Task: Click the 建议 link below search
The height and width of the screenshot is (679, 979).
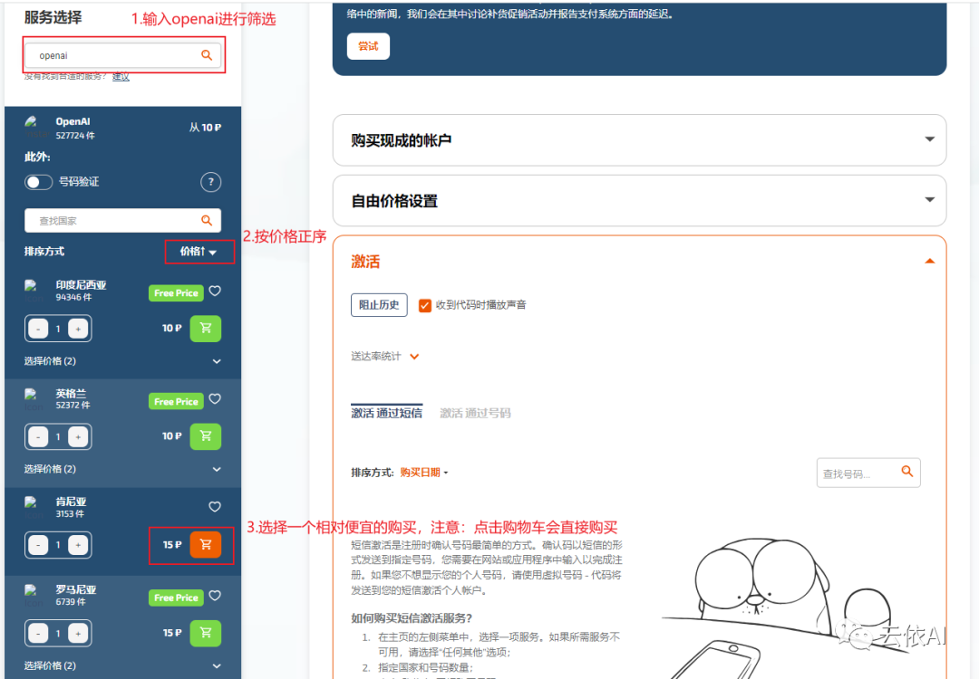Action: coord(121,77)
